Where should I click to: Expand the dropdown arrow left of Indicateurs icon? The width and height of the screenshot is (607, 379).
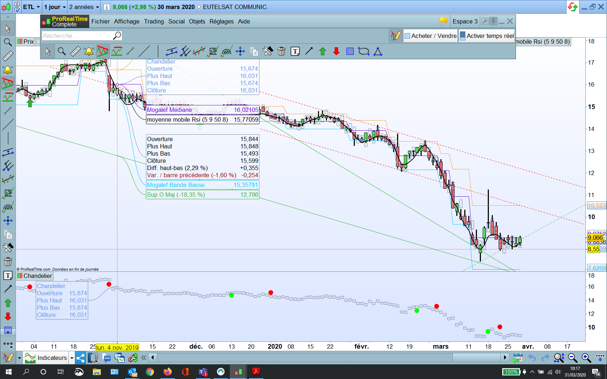[20, 358]
